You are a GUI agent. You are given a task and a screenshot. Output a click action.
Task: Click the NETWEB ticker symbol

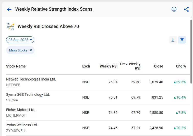point(13,85)
